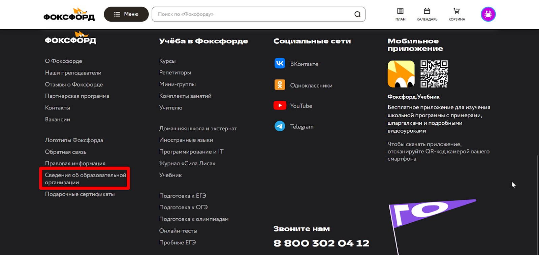Open the Одноклассники icon
This screenshot has width=539, height=255.
pyautogui.click(x=280, y=85)
